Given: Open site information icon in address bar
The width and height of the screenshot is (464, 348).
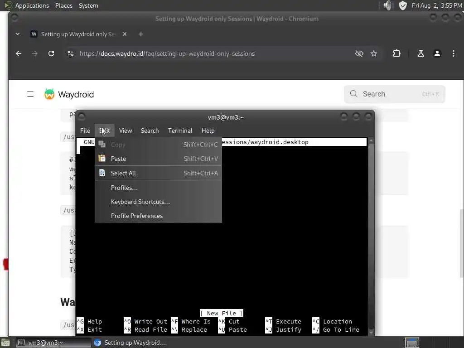Looking at the screenshot, I should tap(70, 53).
